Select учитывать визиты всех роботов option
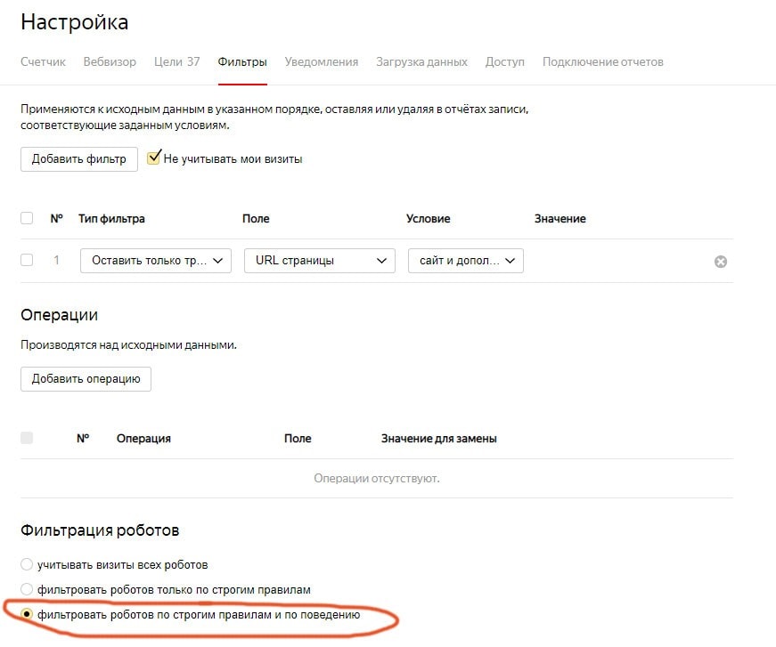This screenshot has width=776, height=647. [x=27, y=564]
